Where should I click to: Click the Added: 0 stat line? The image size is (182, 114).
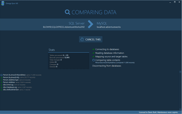point(53,62)
